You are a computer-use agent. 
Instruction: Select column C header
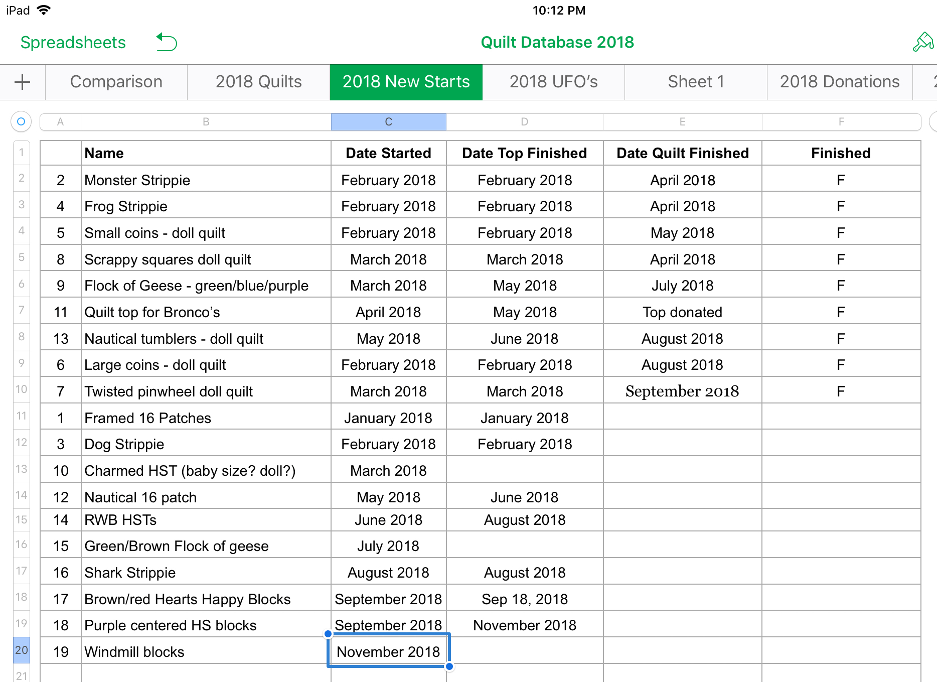point(388,121)
